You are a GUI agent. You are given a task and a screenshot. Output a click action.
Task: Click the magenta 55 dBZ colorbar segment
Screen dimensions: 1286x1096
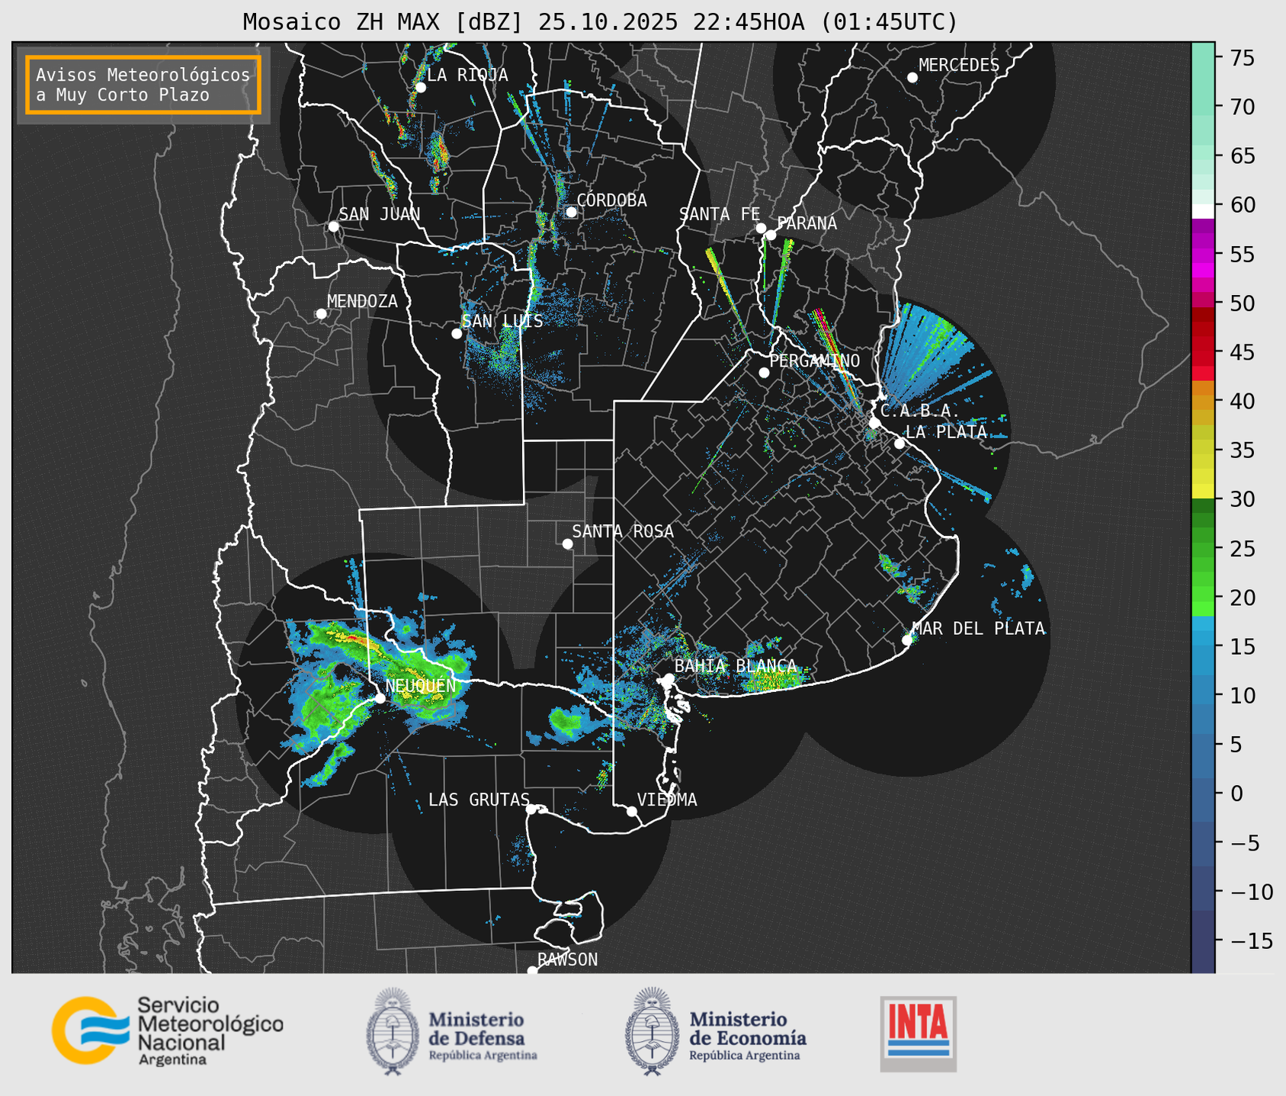(1202, 255)
